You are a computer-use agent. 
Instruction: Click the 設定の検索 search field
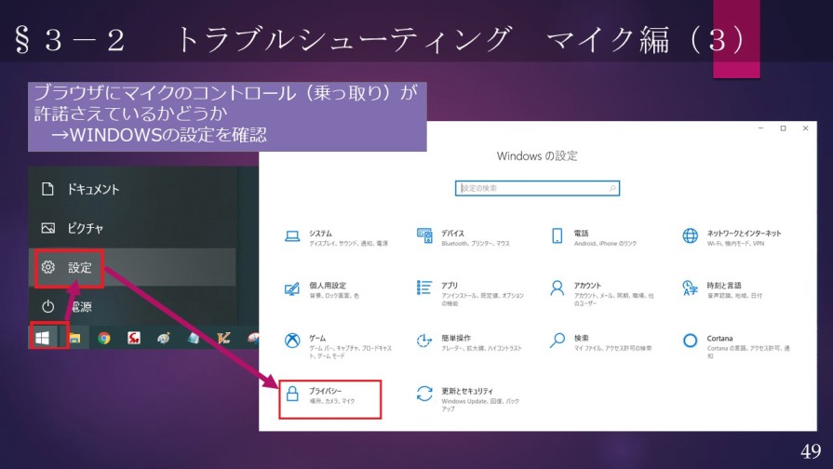[537, 188]
